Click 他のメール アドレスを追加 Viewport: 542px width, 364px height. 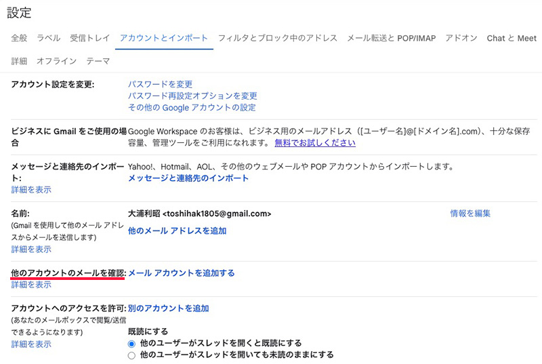pos(178,231)
